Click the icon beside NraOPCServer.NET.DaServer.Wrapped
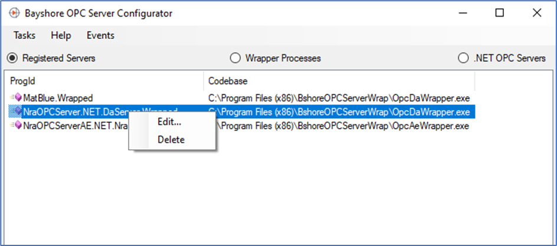 (x=16, y=112)
